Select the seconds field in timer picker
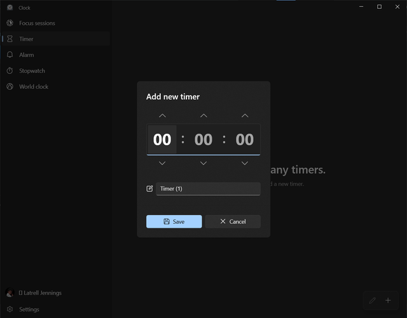407x318 pixels. (x=245, y=139)
